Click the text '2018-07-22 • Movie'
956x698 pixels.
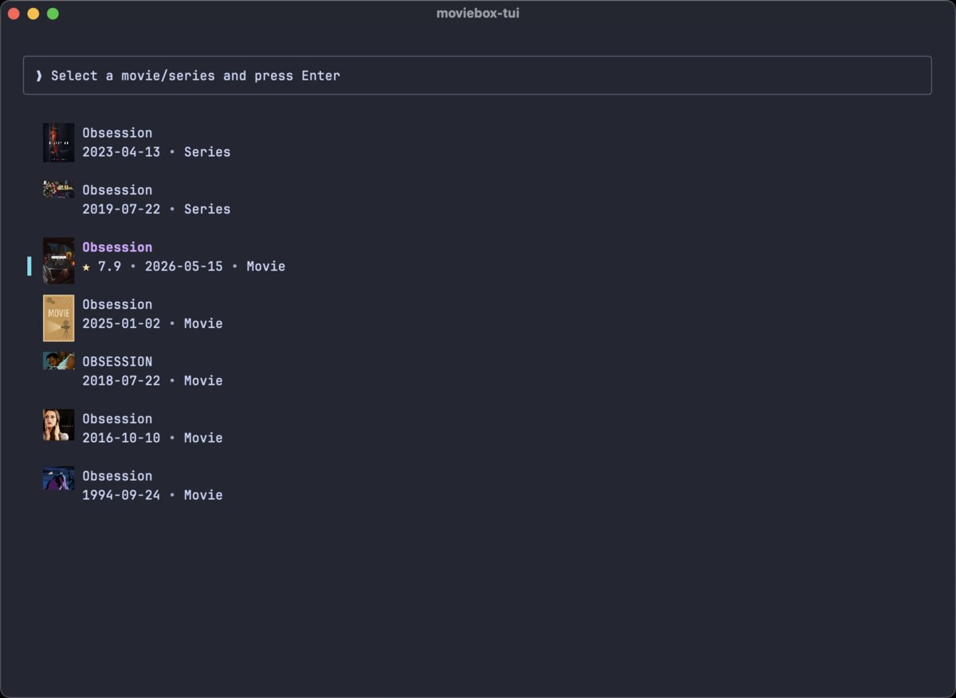point(152,381)
